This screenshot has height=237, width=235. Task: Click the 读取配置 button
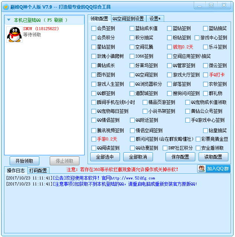click(x=213, y=157)
